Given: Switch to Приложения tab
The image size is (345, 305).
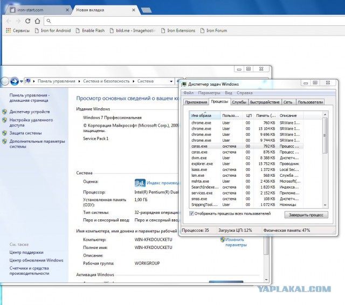Looking at the screenshot, I should click(x=196, y=102).
